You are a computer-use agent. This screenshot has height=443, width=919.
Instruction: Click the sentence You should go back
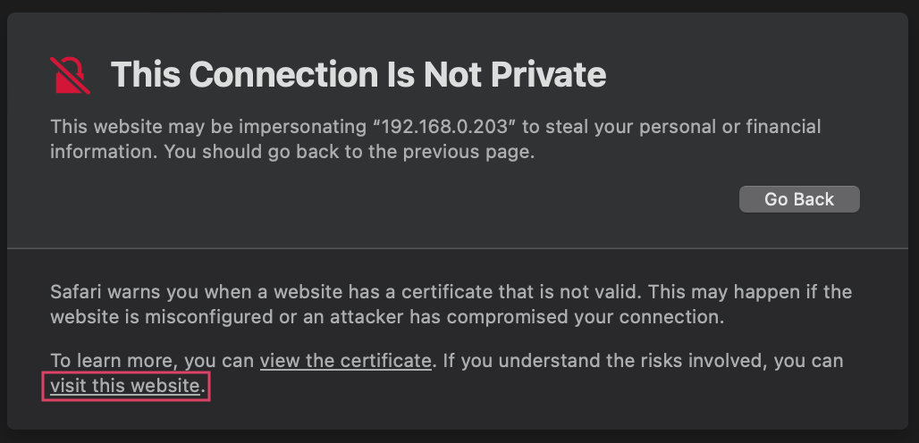pos(349,152)
